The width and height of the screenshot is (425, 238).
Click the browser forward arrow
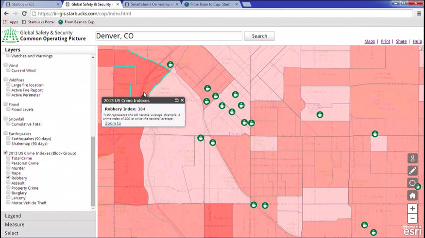coord(15,14)
